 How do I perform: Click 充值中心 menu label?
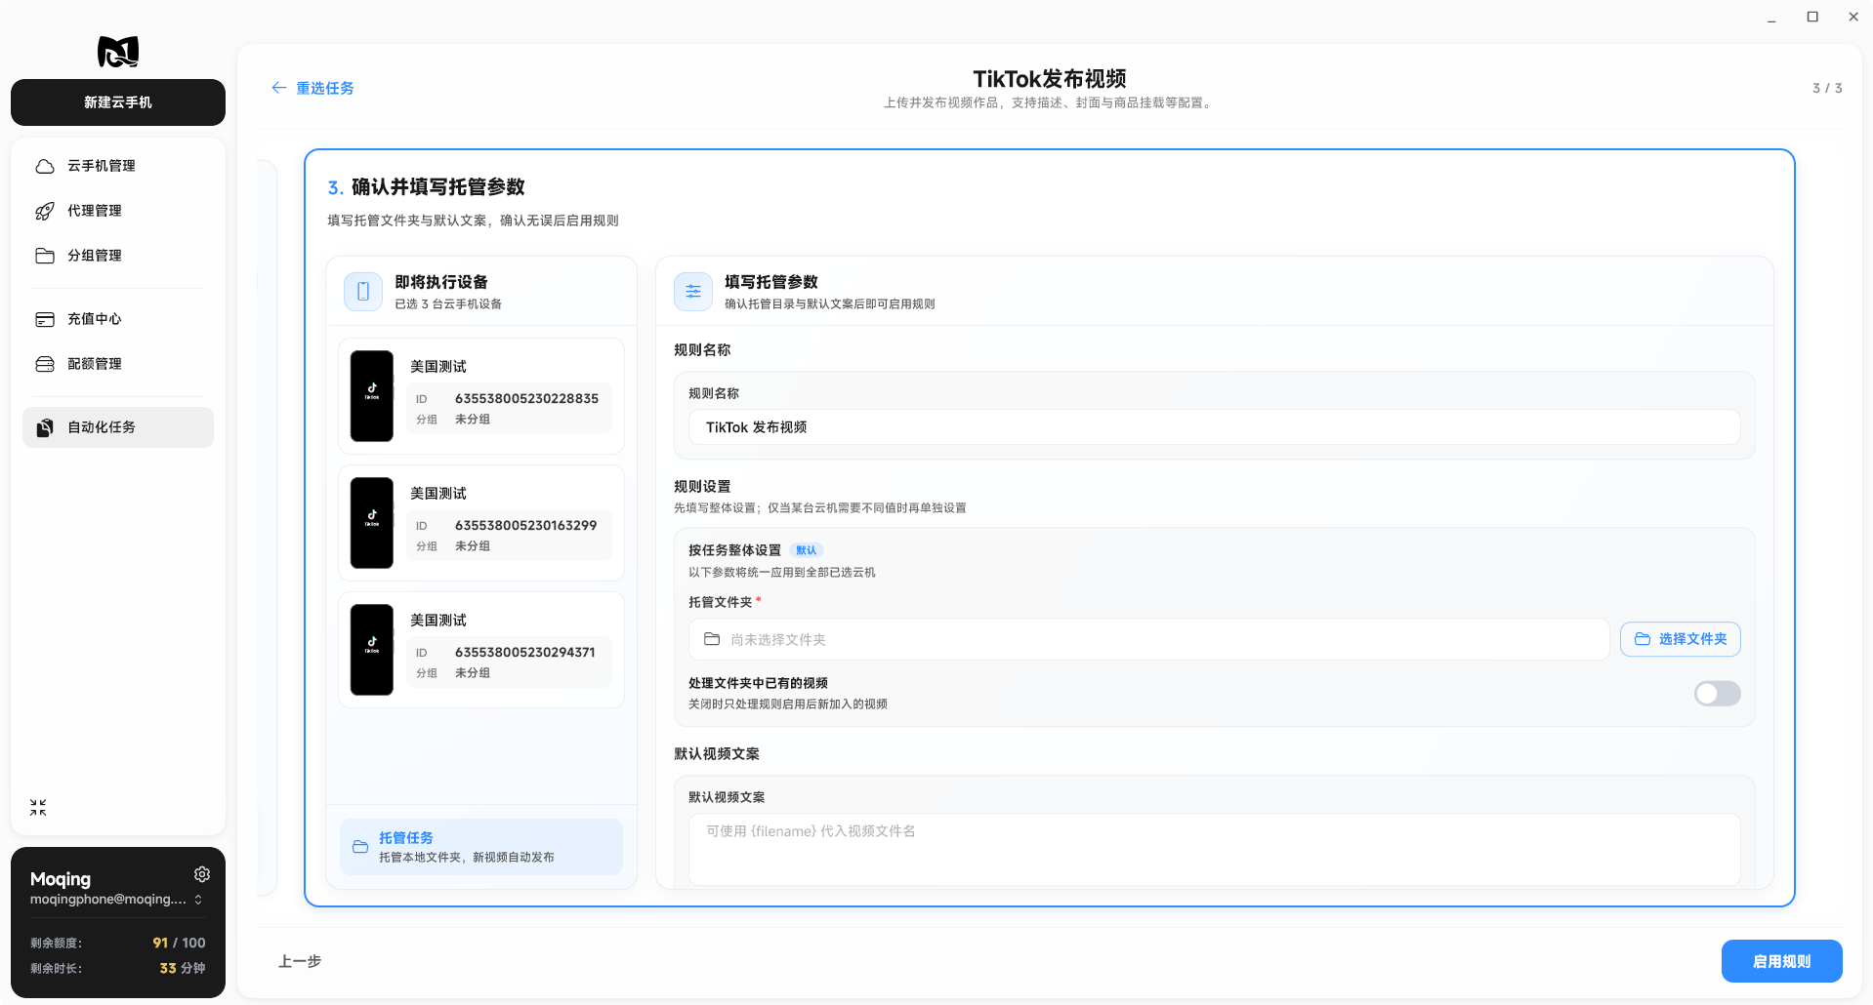coord(95,319)
